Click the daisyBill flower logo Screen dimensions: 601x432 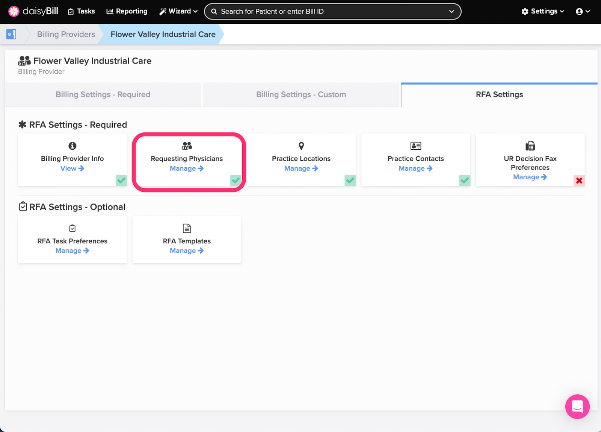coord(14,11)
